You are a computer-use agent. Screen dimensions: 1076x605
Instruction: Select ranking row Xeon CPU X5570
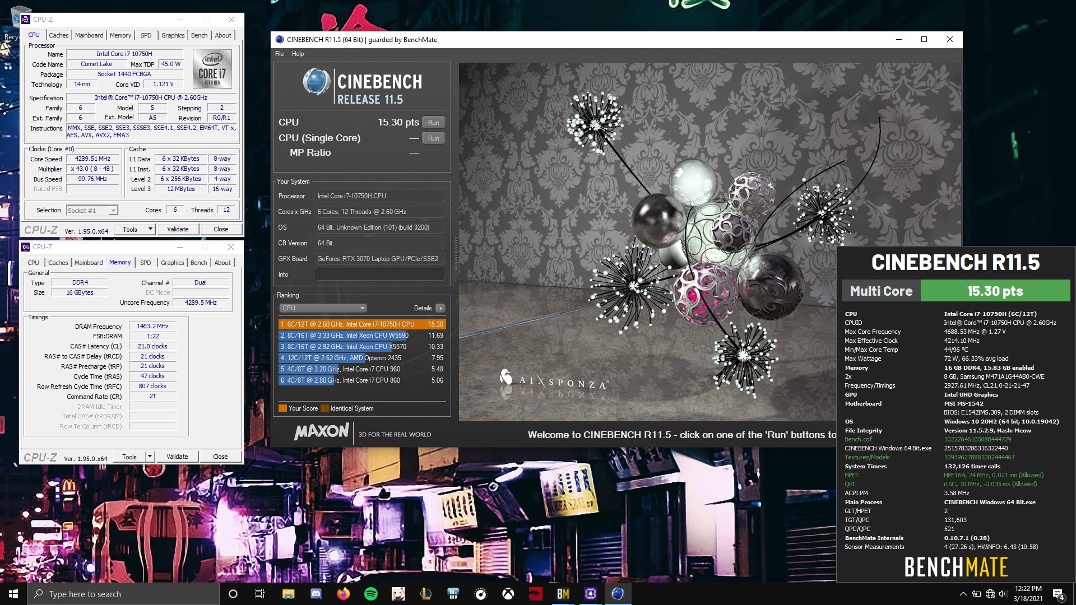pos(361,347)
